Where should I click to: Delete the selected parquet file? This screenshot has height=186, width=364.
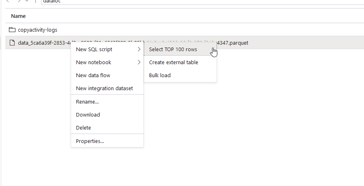click(83, 128)
